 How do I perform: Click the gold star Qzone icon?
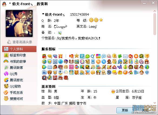pos(77,56)
